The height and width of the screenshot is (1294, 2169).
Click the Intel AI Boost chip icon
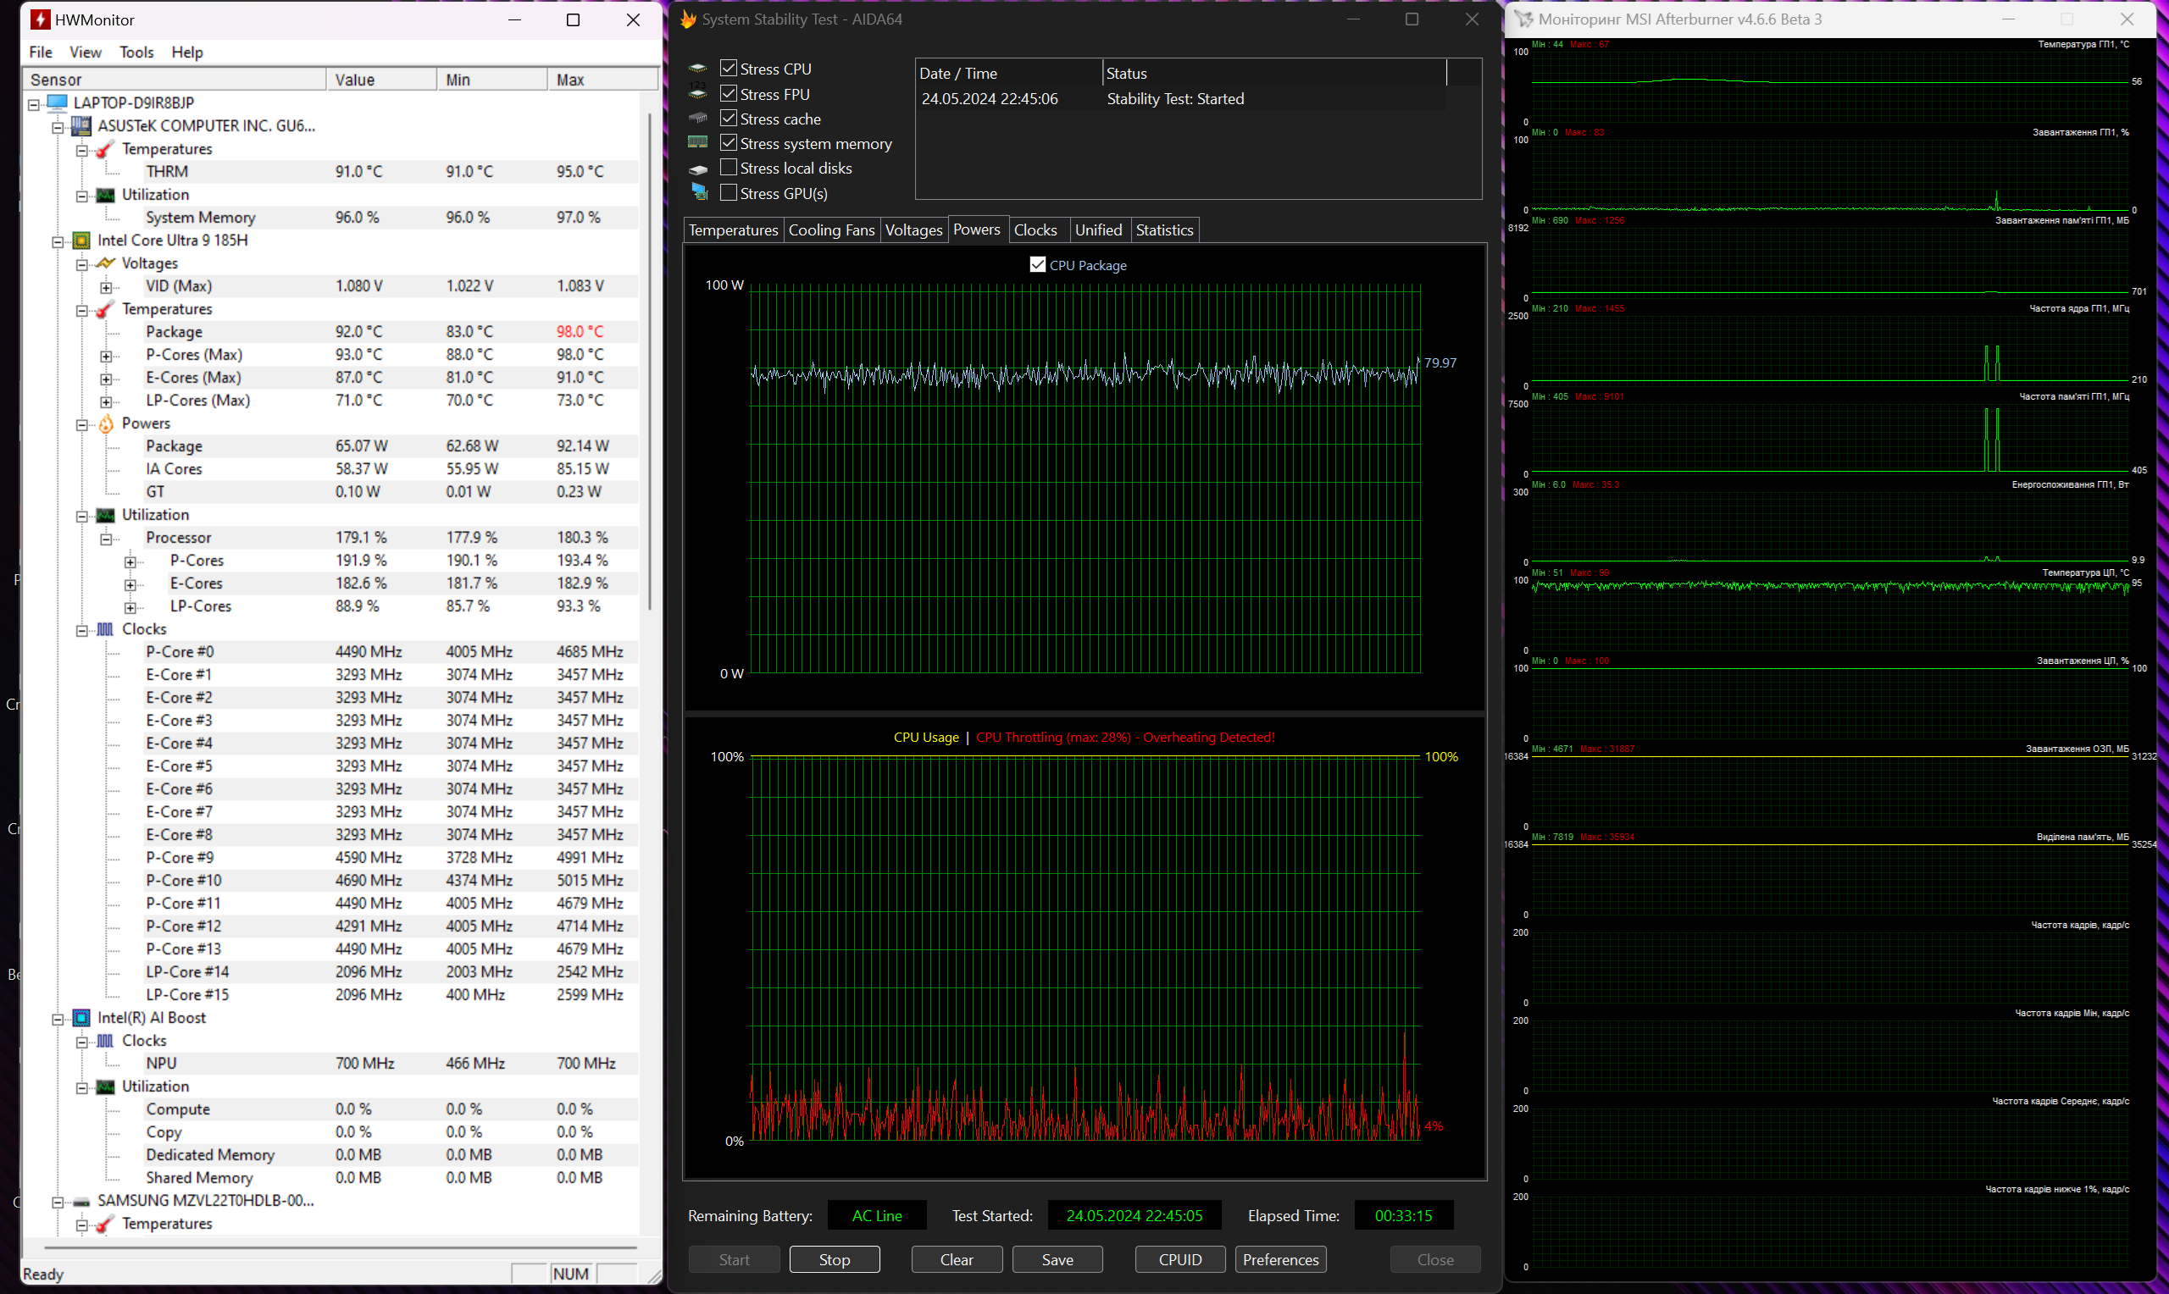tap(81, 1018)
